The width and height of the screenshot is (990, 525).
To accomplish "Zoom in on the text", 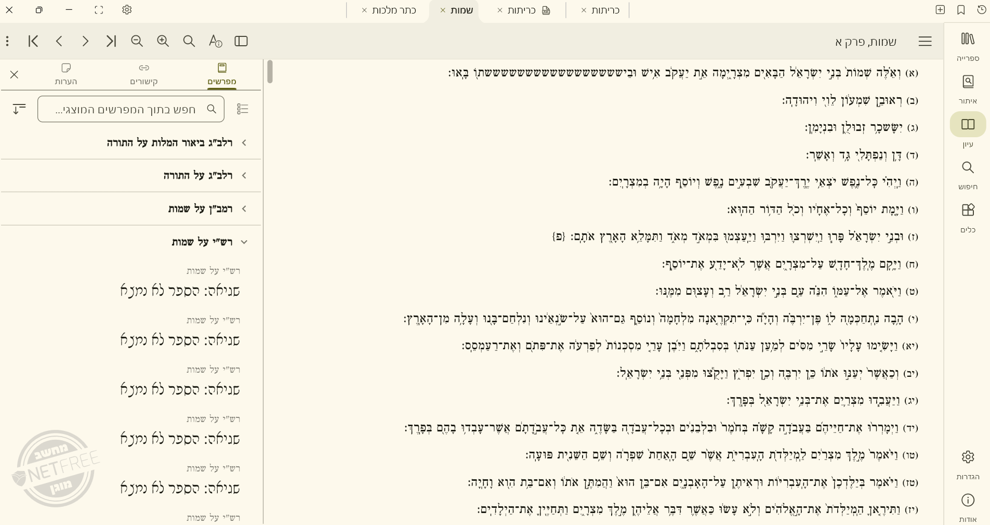I will pos(163,41).
